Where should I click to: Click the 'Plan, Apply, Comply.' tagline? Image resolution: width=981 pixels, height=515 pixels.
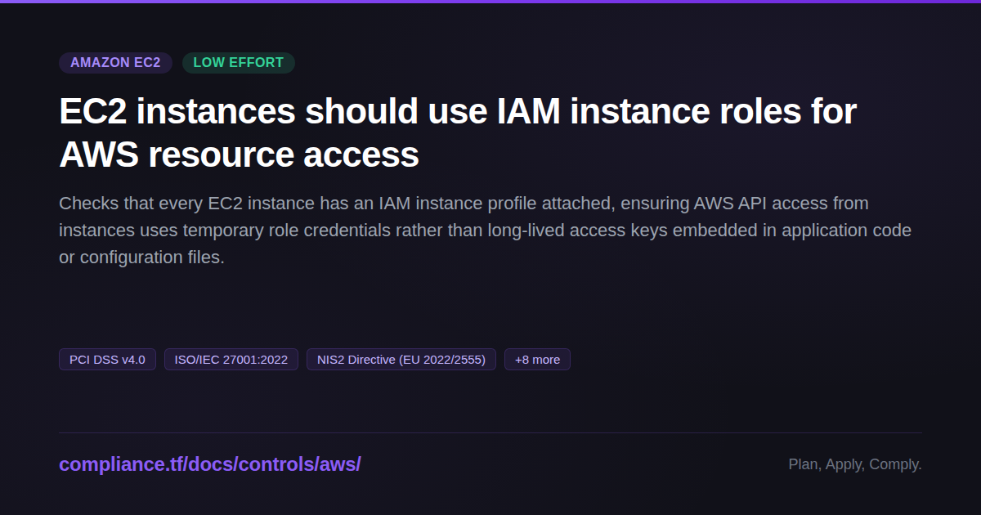pos(855,464)
